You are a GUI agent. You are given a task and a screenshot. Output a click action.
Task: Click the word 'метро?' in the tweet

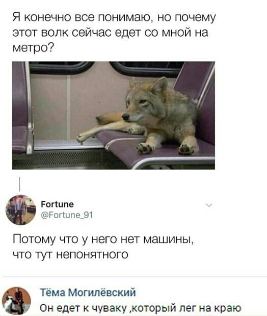33,48
